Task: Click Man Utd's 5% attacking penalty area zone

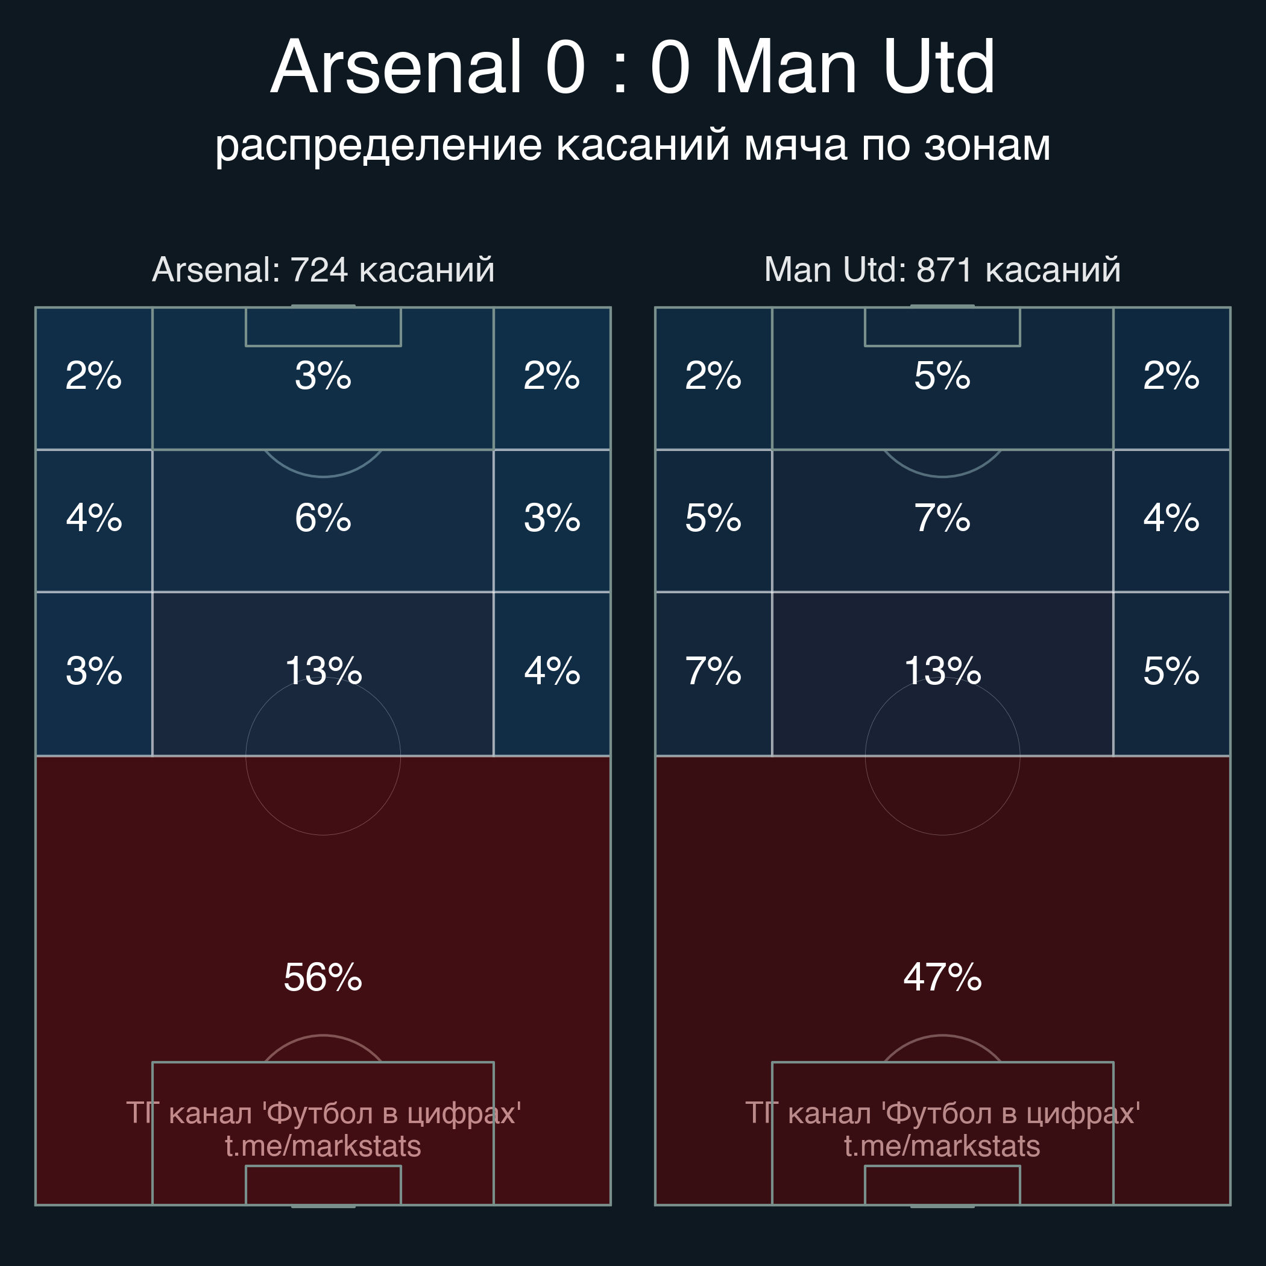Action: (942, 376)
